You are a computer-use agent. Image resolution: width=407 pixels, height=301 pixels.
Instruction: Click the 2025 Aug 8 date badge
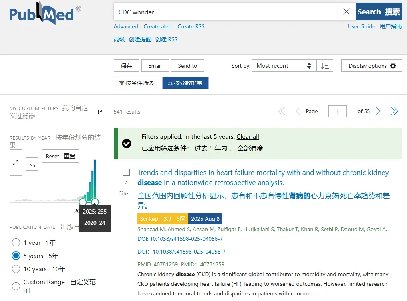[206, 219]
